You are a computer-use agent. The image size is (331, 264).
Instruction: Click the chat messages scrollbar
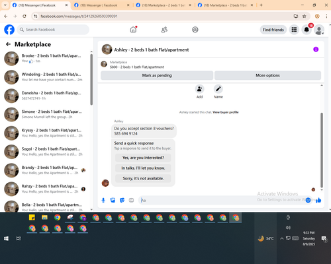(x=322, y=150)
